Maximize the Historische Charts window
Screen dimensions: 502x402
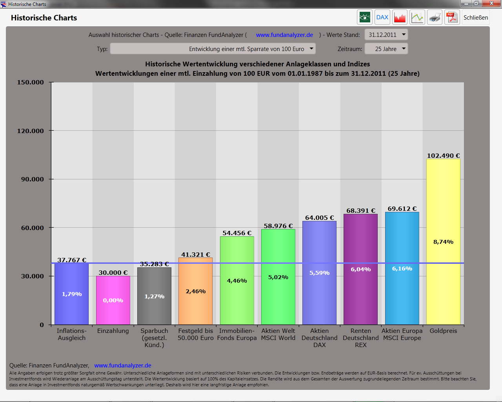click(476, 4)
